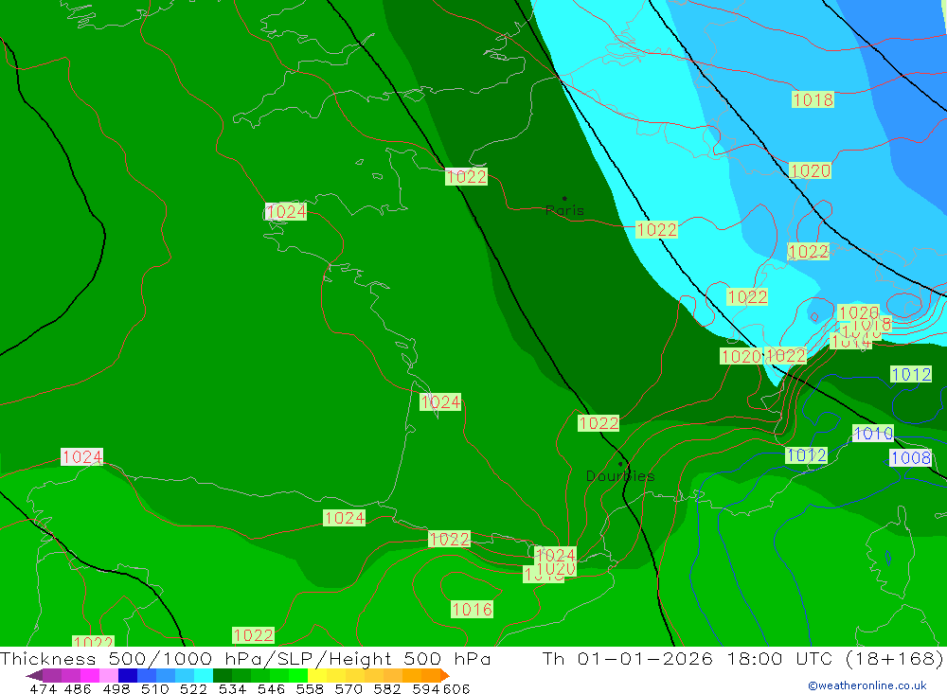The height and width of the screenshot is (694, 947).
Task: Click the legend value 594
Action: 424,688
